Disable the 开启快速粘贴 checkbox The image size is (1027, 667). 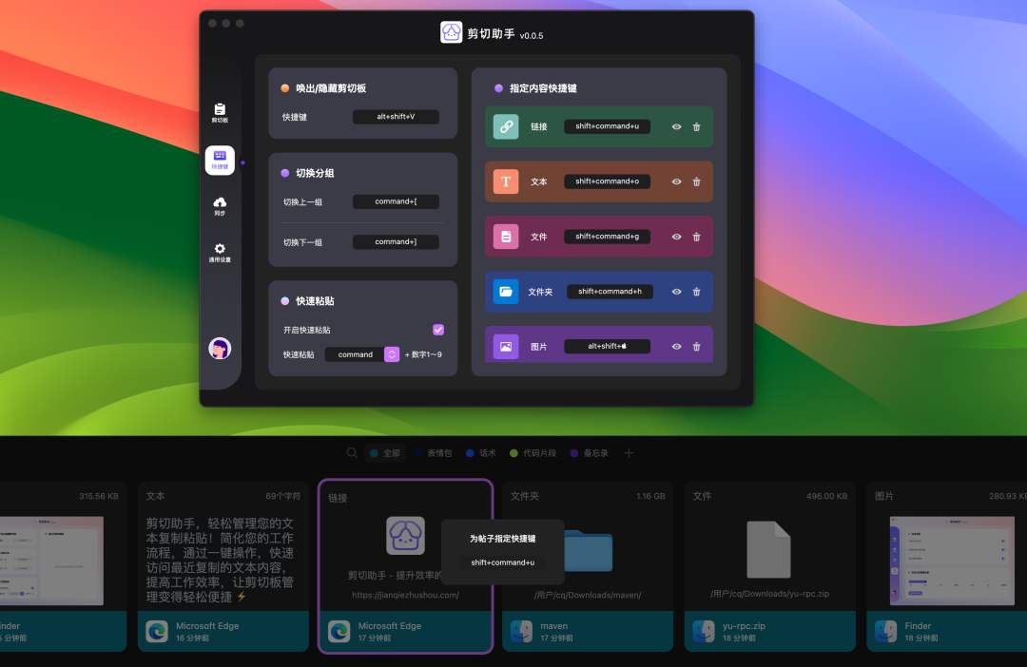438,330
